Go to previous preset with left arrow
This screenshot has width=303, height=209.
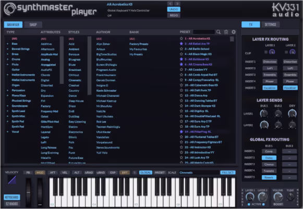[170, 4]
